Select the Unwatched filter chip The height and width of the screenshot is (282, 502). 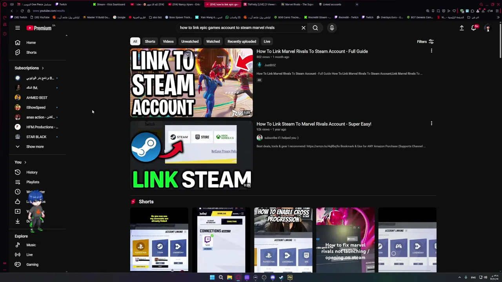190,42
